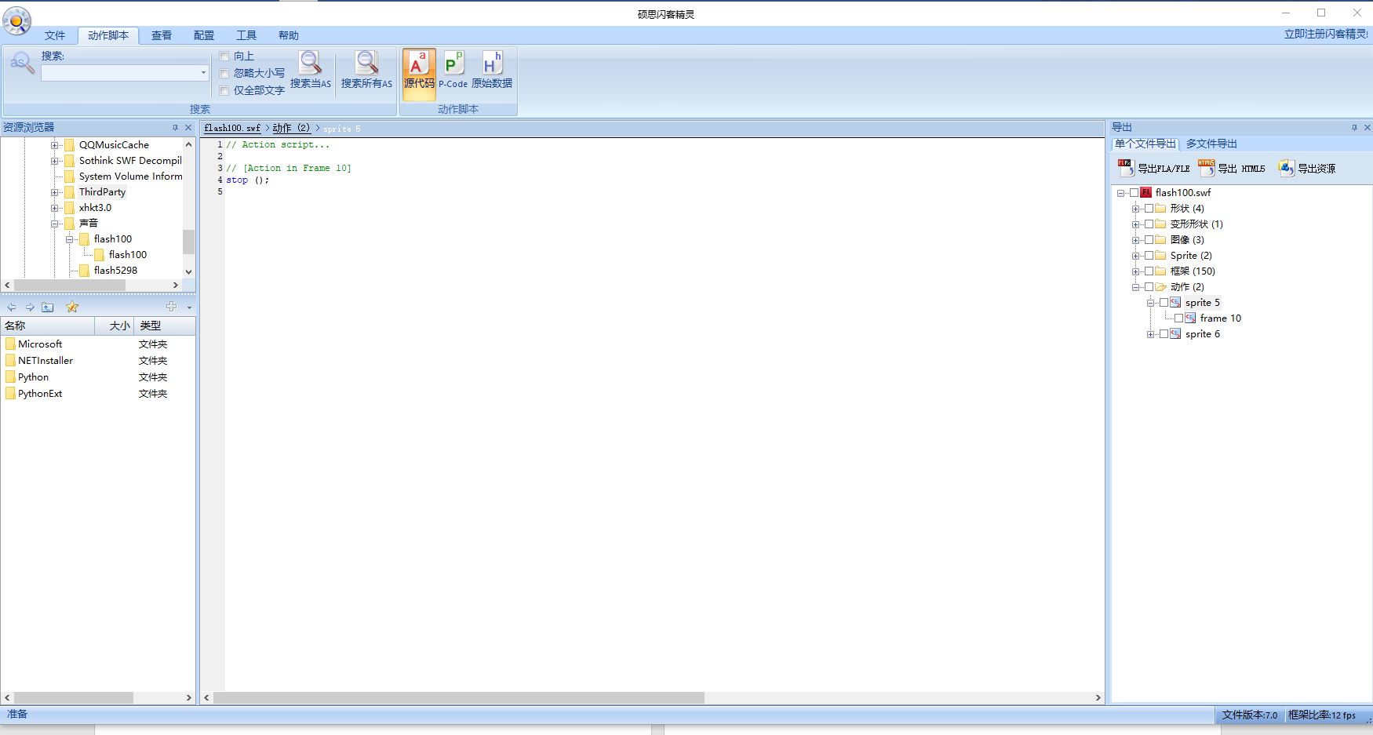Switch to the 多文件导出 tab

point(1211,144)
